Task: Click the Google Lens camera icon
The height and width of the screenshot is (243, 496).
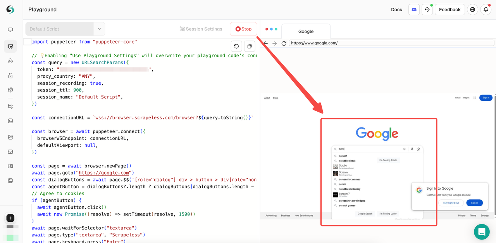Action: click(x=418, y=149)
